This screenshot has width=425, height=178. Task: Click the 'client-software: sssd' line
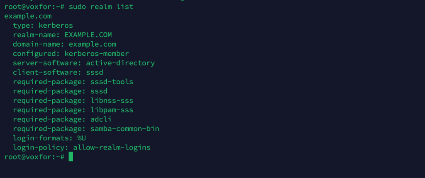coord(58,73)
